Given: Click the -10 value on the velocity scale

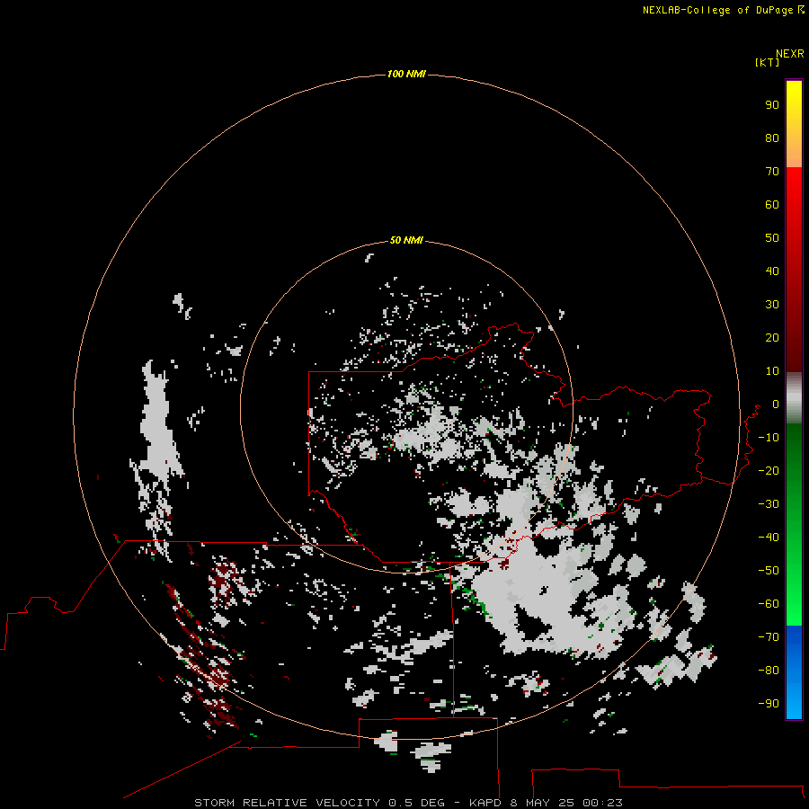Looking at the screenshot, I should pos(769,438).
